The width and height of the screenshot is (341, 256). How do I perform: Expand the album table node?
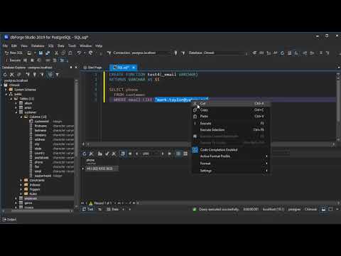pyautogui.click(x=16, y=103)
